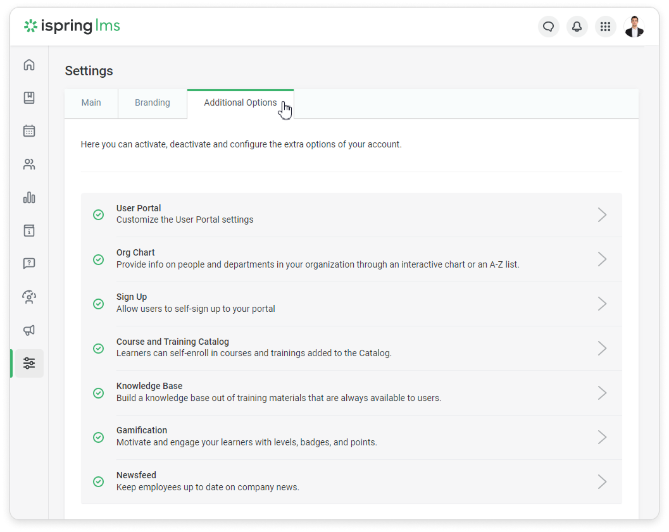669x532 pixels.
Task: Open the Courses book icon in sidebar
Action: (29, 98)
